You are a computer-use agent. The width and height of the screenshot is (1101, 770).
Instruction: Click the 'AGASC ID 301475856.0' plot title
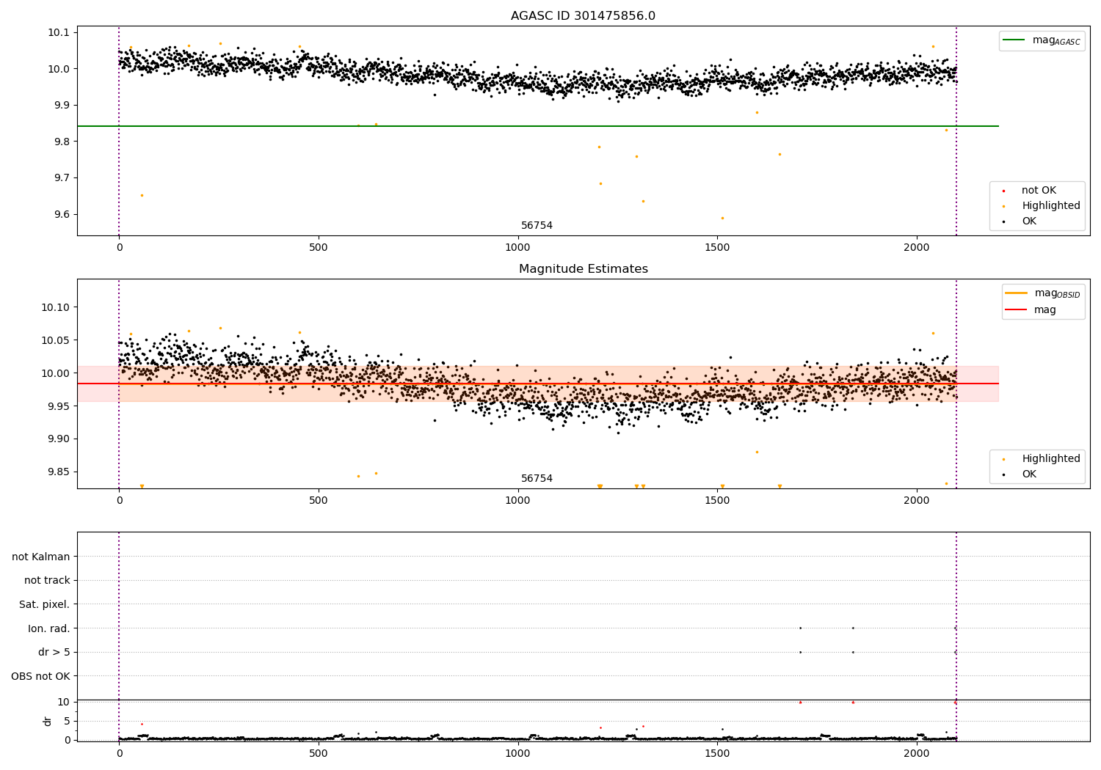[583, 16]
